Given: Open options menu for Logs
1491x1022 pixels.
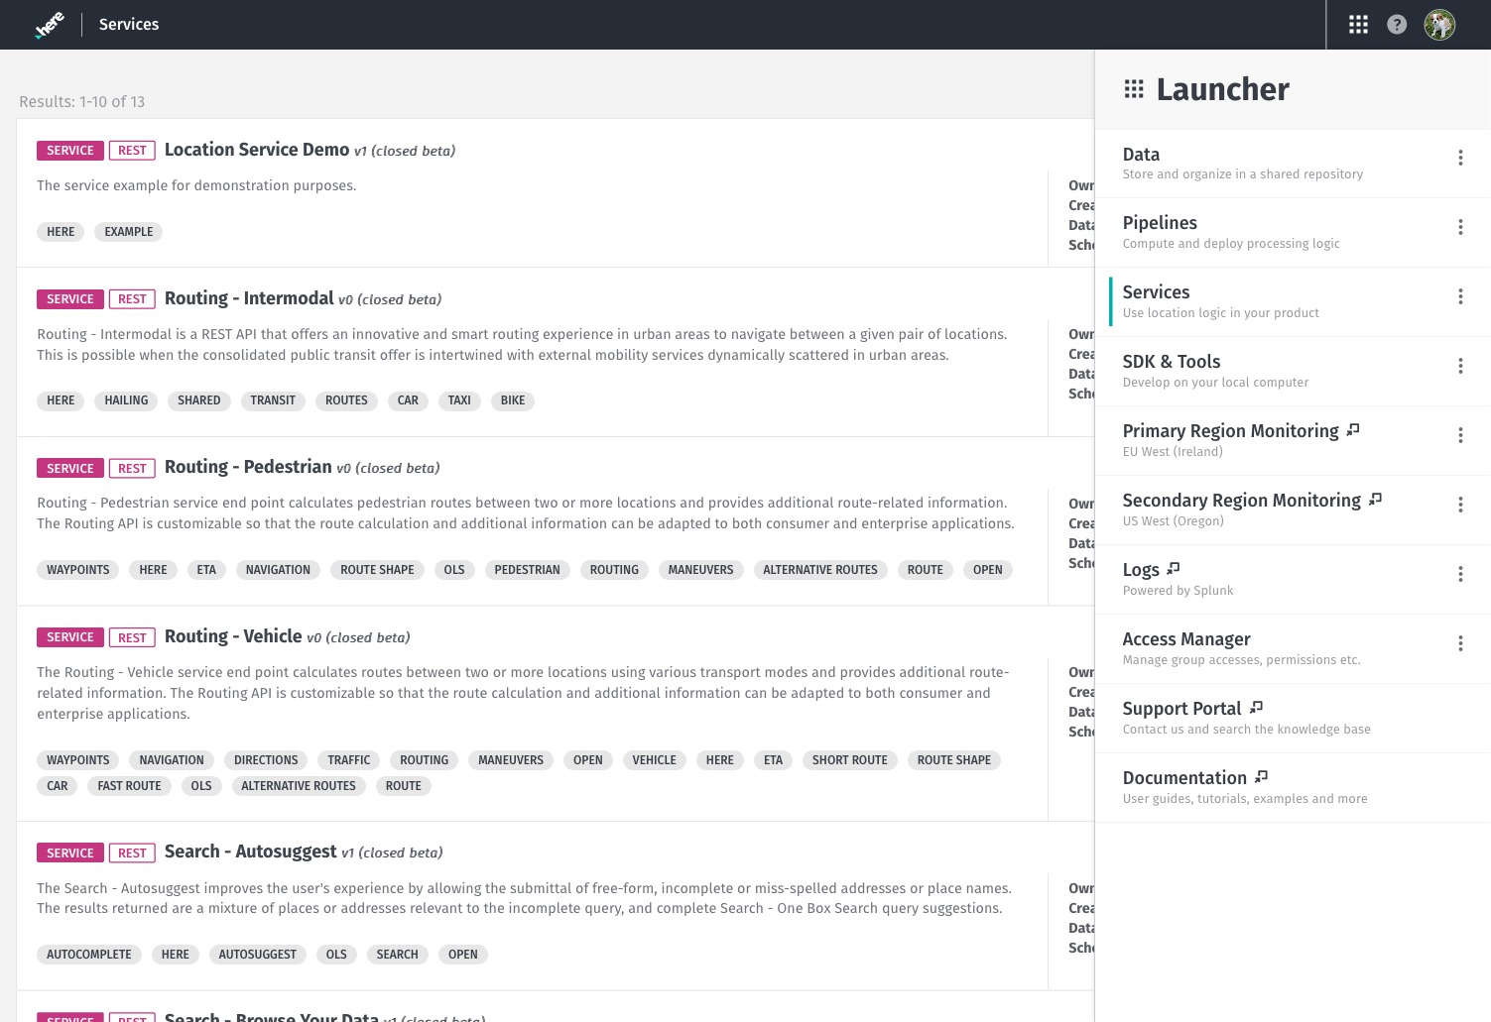Looking at the screenshot, I should 1460,574.
